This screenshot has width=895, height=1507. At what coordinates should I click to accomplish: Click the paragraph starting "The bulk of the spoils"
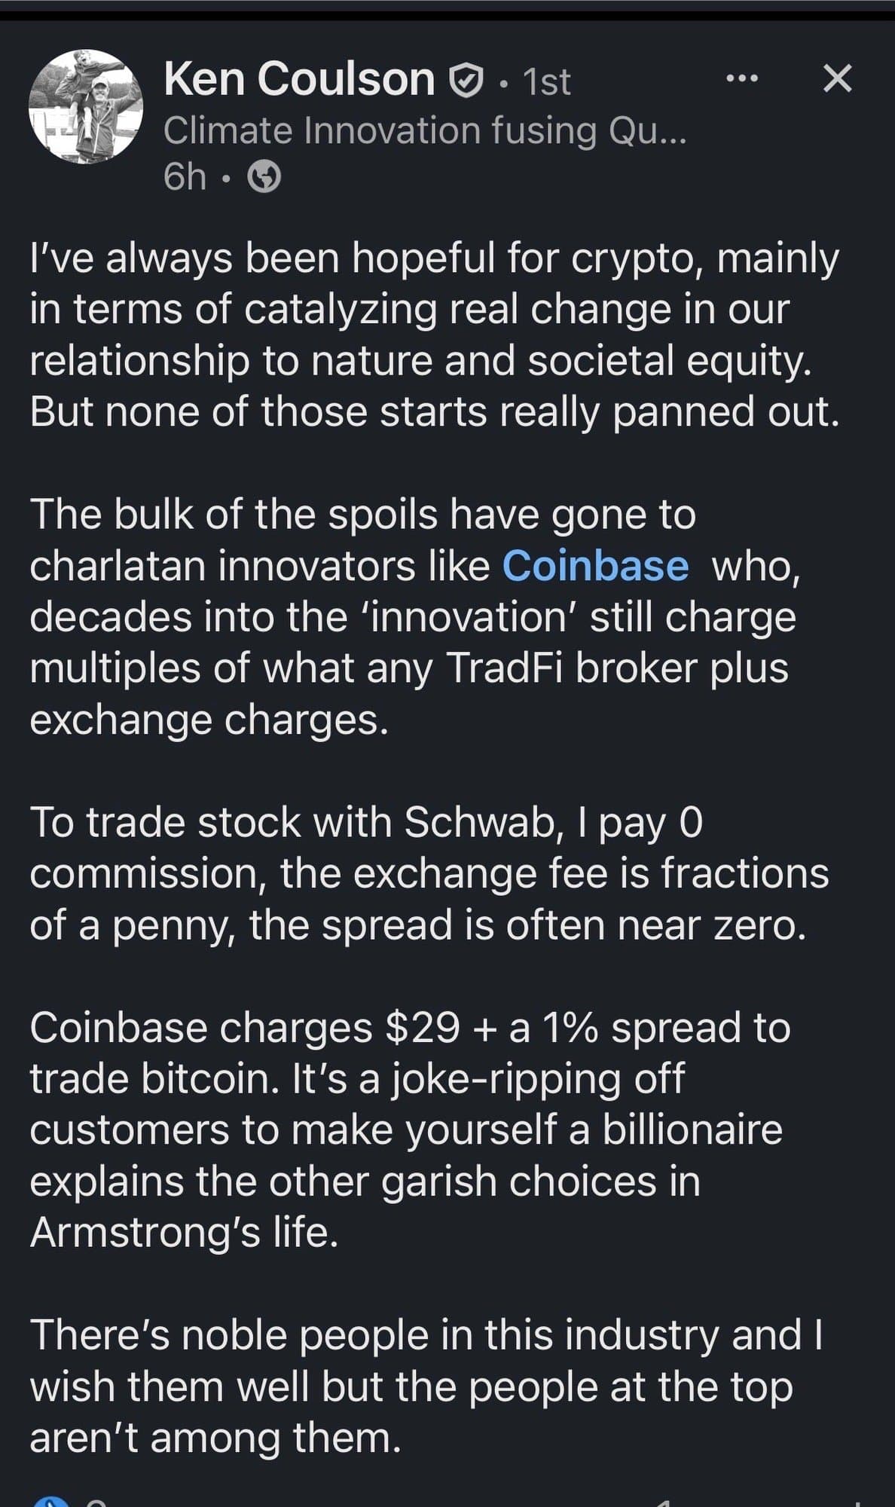414,616
